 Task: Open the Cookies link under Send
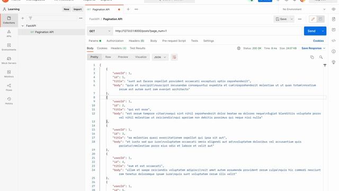pos(318,41)
